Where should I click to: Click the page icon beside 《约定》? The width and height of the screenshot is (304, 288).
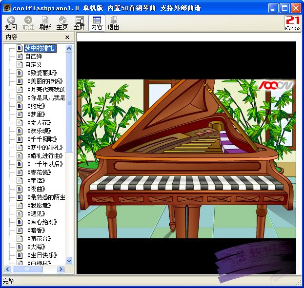(x=20, y=106)
